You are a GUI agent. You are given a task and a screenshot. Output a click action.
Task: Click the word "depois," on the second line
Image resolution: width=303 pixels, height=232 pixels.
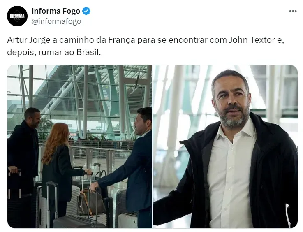click(22, 52)
